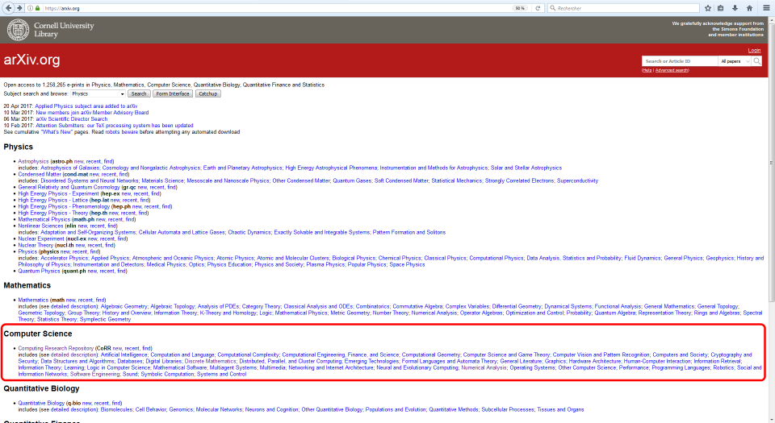The width and height of the screenshot is (775, 423).
Task: Open the Software Engineering subcategory link
Action: 95,374
